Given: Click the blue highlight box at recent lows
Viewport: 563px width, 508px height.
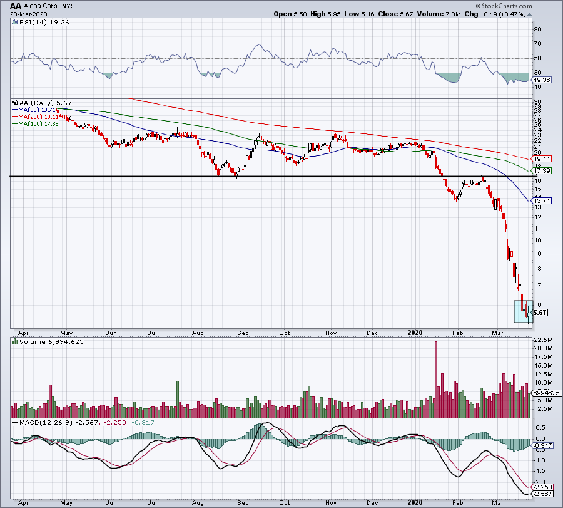Looking at the screenshot, I should (x=523, y=312).
